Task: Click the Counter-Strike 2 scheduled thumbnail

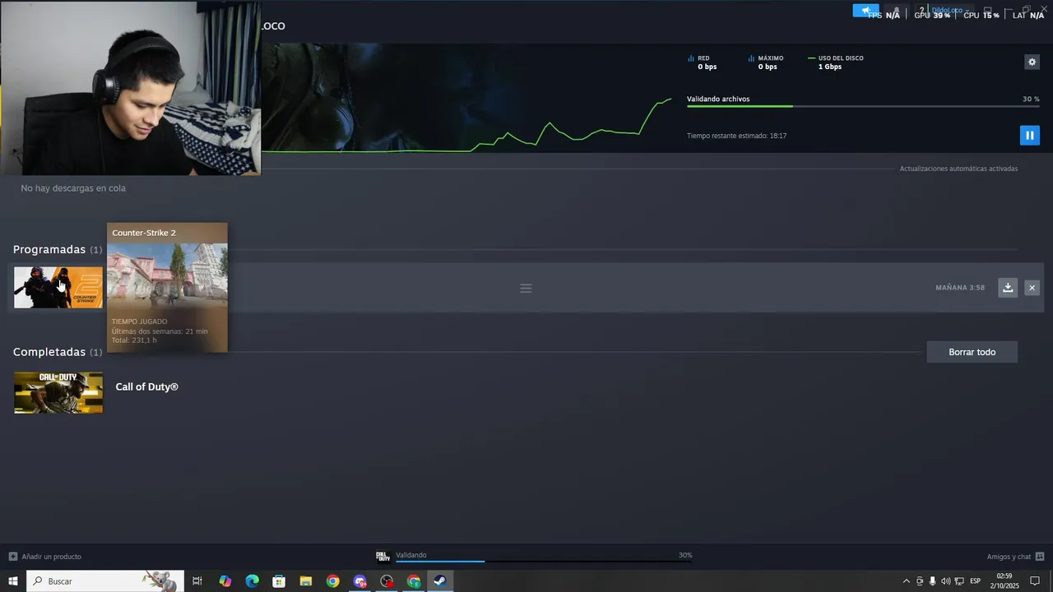Action: click(58, 287)
